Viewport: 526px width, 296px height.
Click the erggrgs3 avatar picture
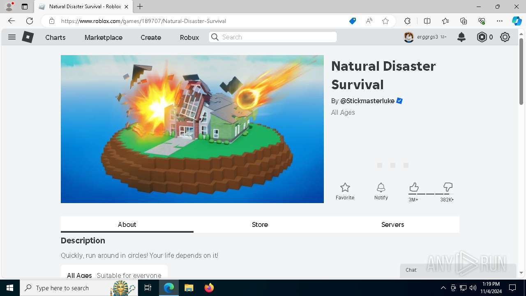[x=408, y=37]
